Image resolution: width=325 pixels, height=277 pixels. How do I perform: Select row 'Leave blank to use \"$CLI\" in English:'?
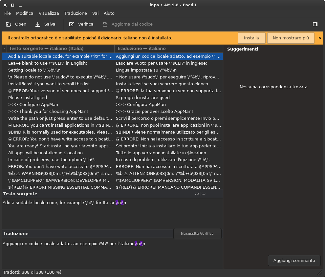(112, 63)
